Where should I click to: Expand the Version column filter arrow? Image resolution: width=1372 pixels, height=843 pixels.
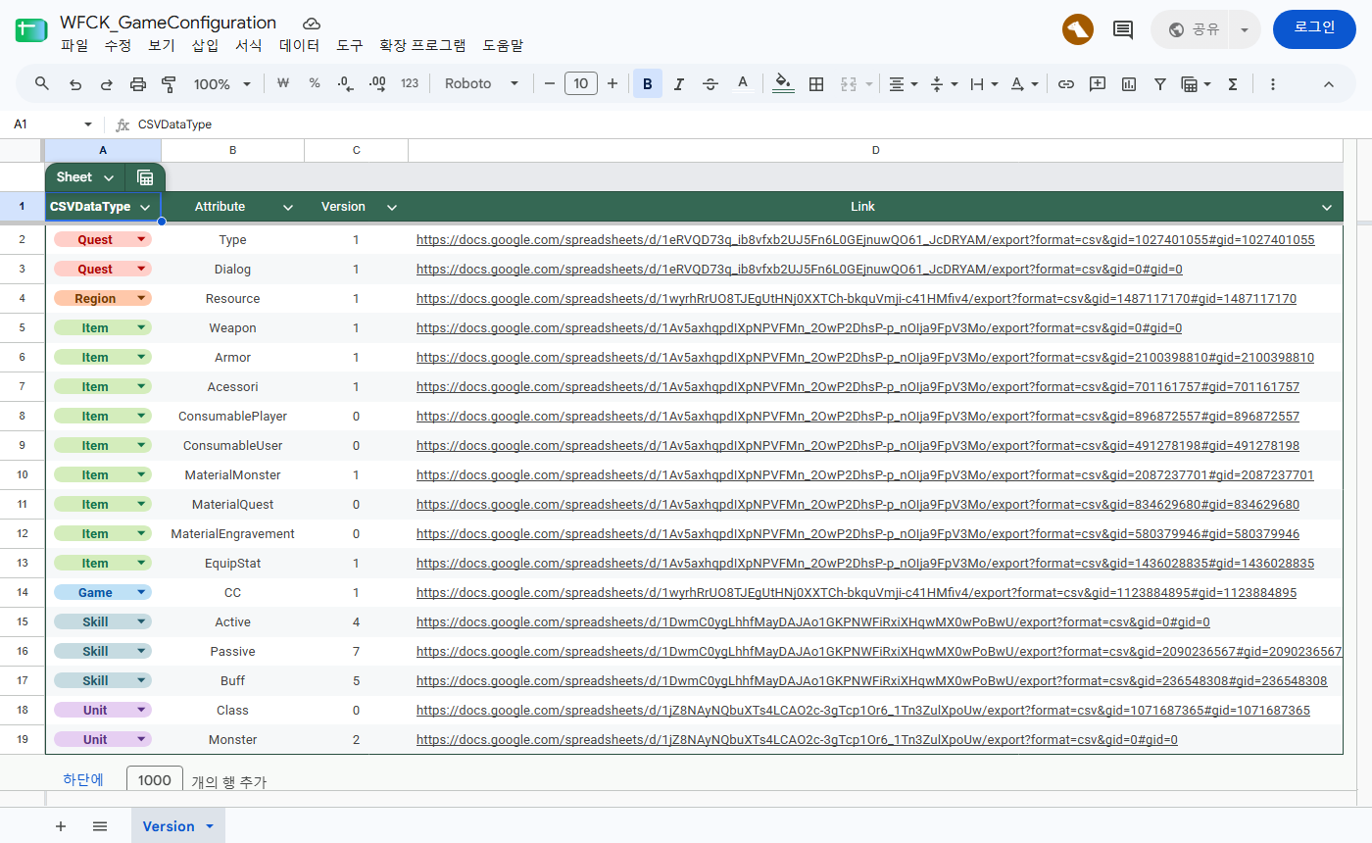[392, 207]
